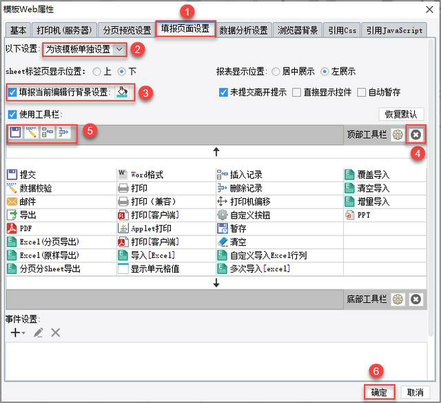Select 覆盖导入 tool

point(367,175)
